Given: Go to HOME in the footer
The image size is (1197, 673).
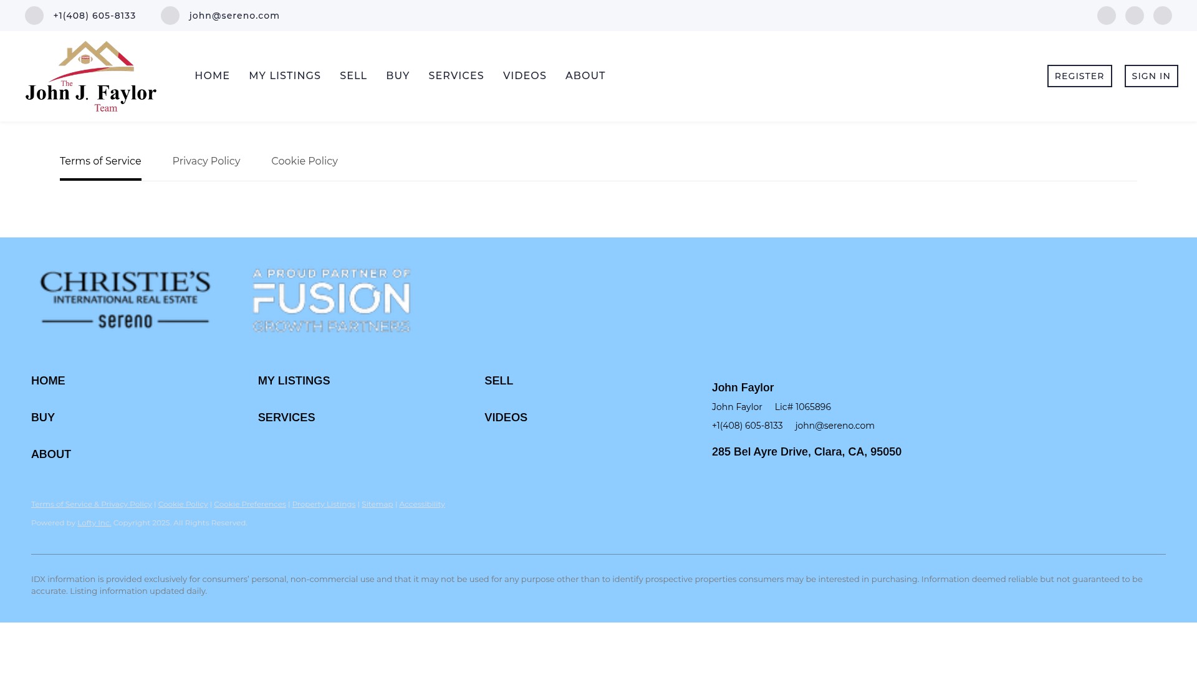Looking at the screenshot, I should (x=48, y=381).
